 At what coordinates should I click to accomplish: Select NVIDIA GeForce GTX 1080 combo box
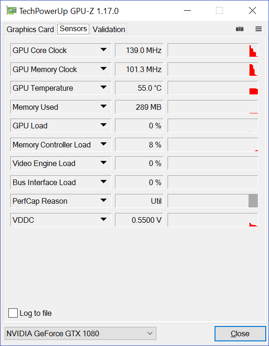tap(81, 333)
